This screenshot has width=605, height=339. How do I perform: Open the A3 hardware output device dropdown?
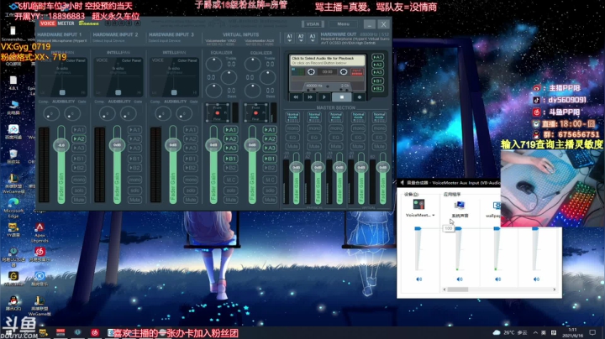tap(313, 38)
